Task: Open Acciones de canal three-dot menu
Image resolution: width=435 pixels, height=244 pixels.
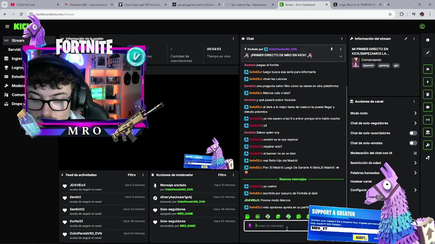Action: 414,101
